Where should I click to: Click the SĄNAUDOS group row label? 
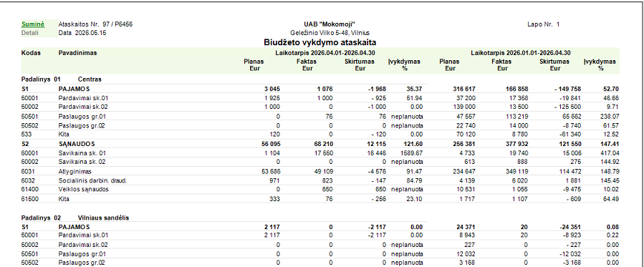77,144
